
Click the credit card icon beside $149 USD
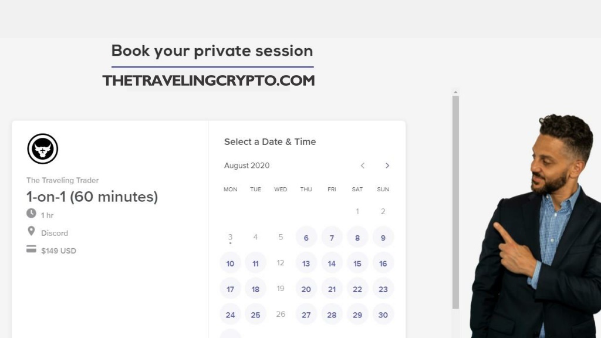tap(32, 249)
